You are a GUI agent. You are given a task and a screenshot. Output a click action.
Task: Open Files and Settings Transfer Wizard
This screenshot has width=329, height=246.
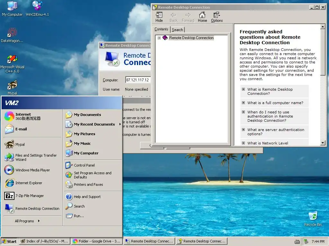32,157
